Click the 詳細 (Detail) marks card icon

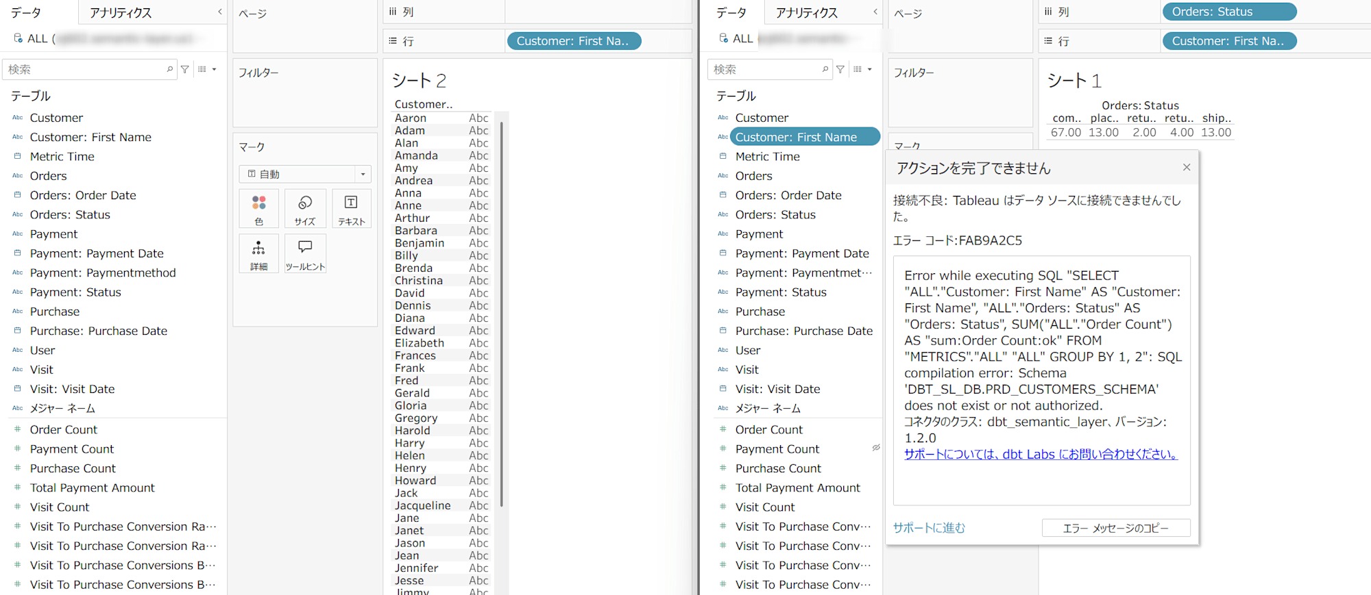[259, 253]
